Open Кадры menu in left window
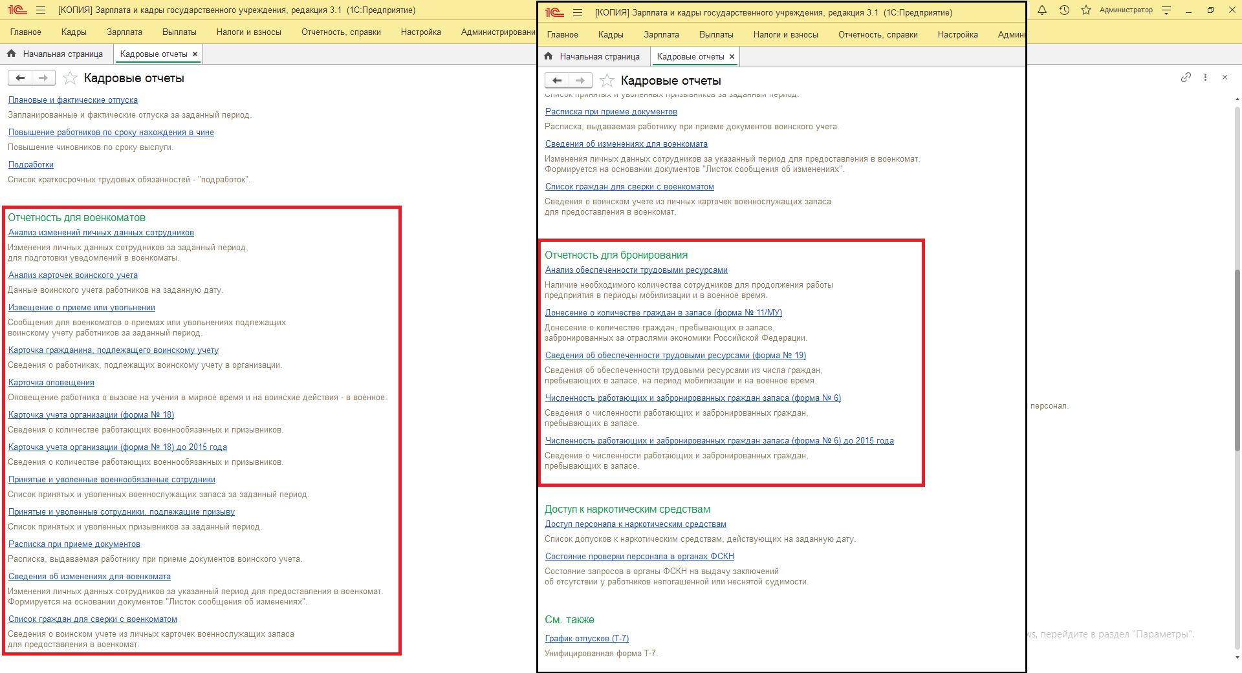This screenshot has width=1242, height=673. pyautogui.click(x=74, y=32)
